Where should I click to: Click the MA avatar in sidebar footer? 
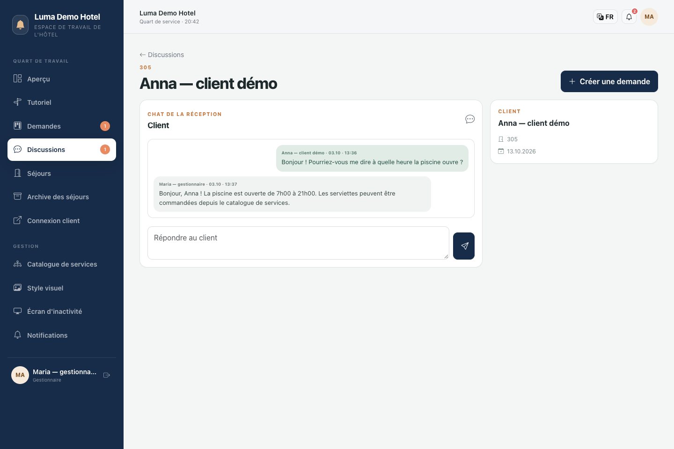(x=20, y=375)
